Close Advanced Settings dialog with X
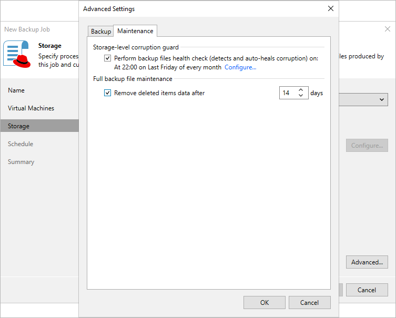The height and width of the screenshot is (318, 396). pos(331,8)
